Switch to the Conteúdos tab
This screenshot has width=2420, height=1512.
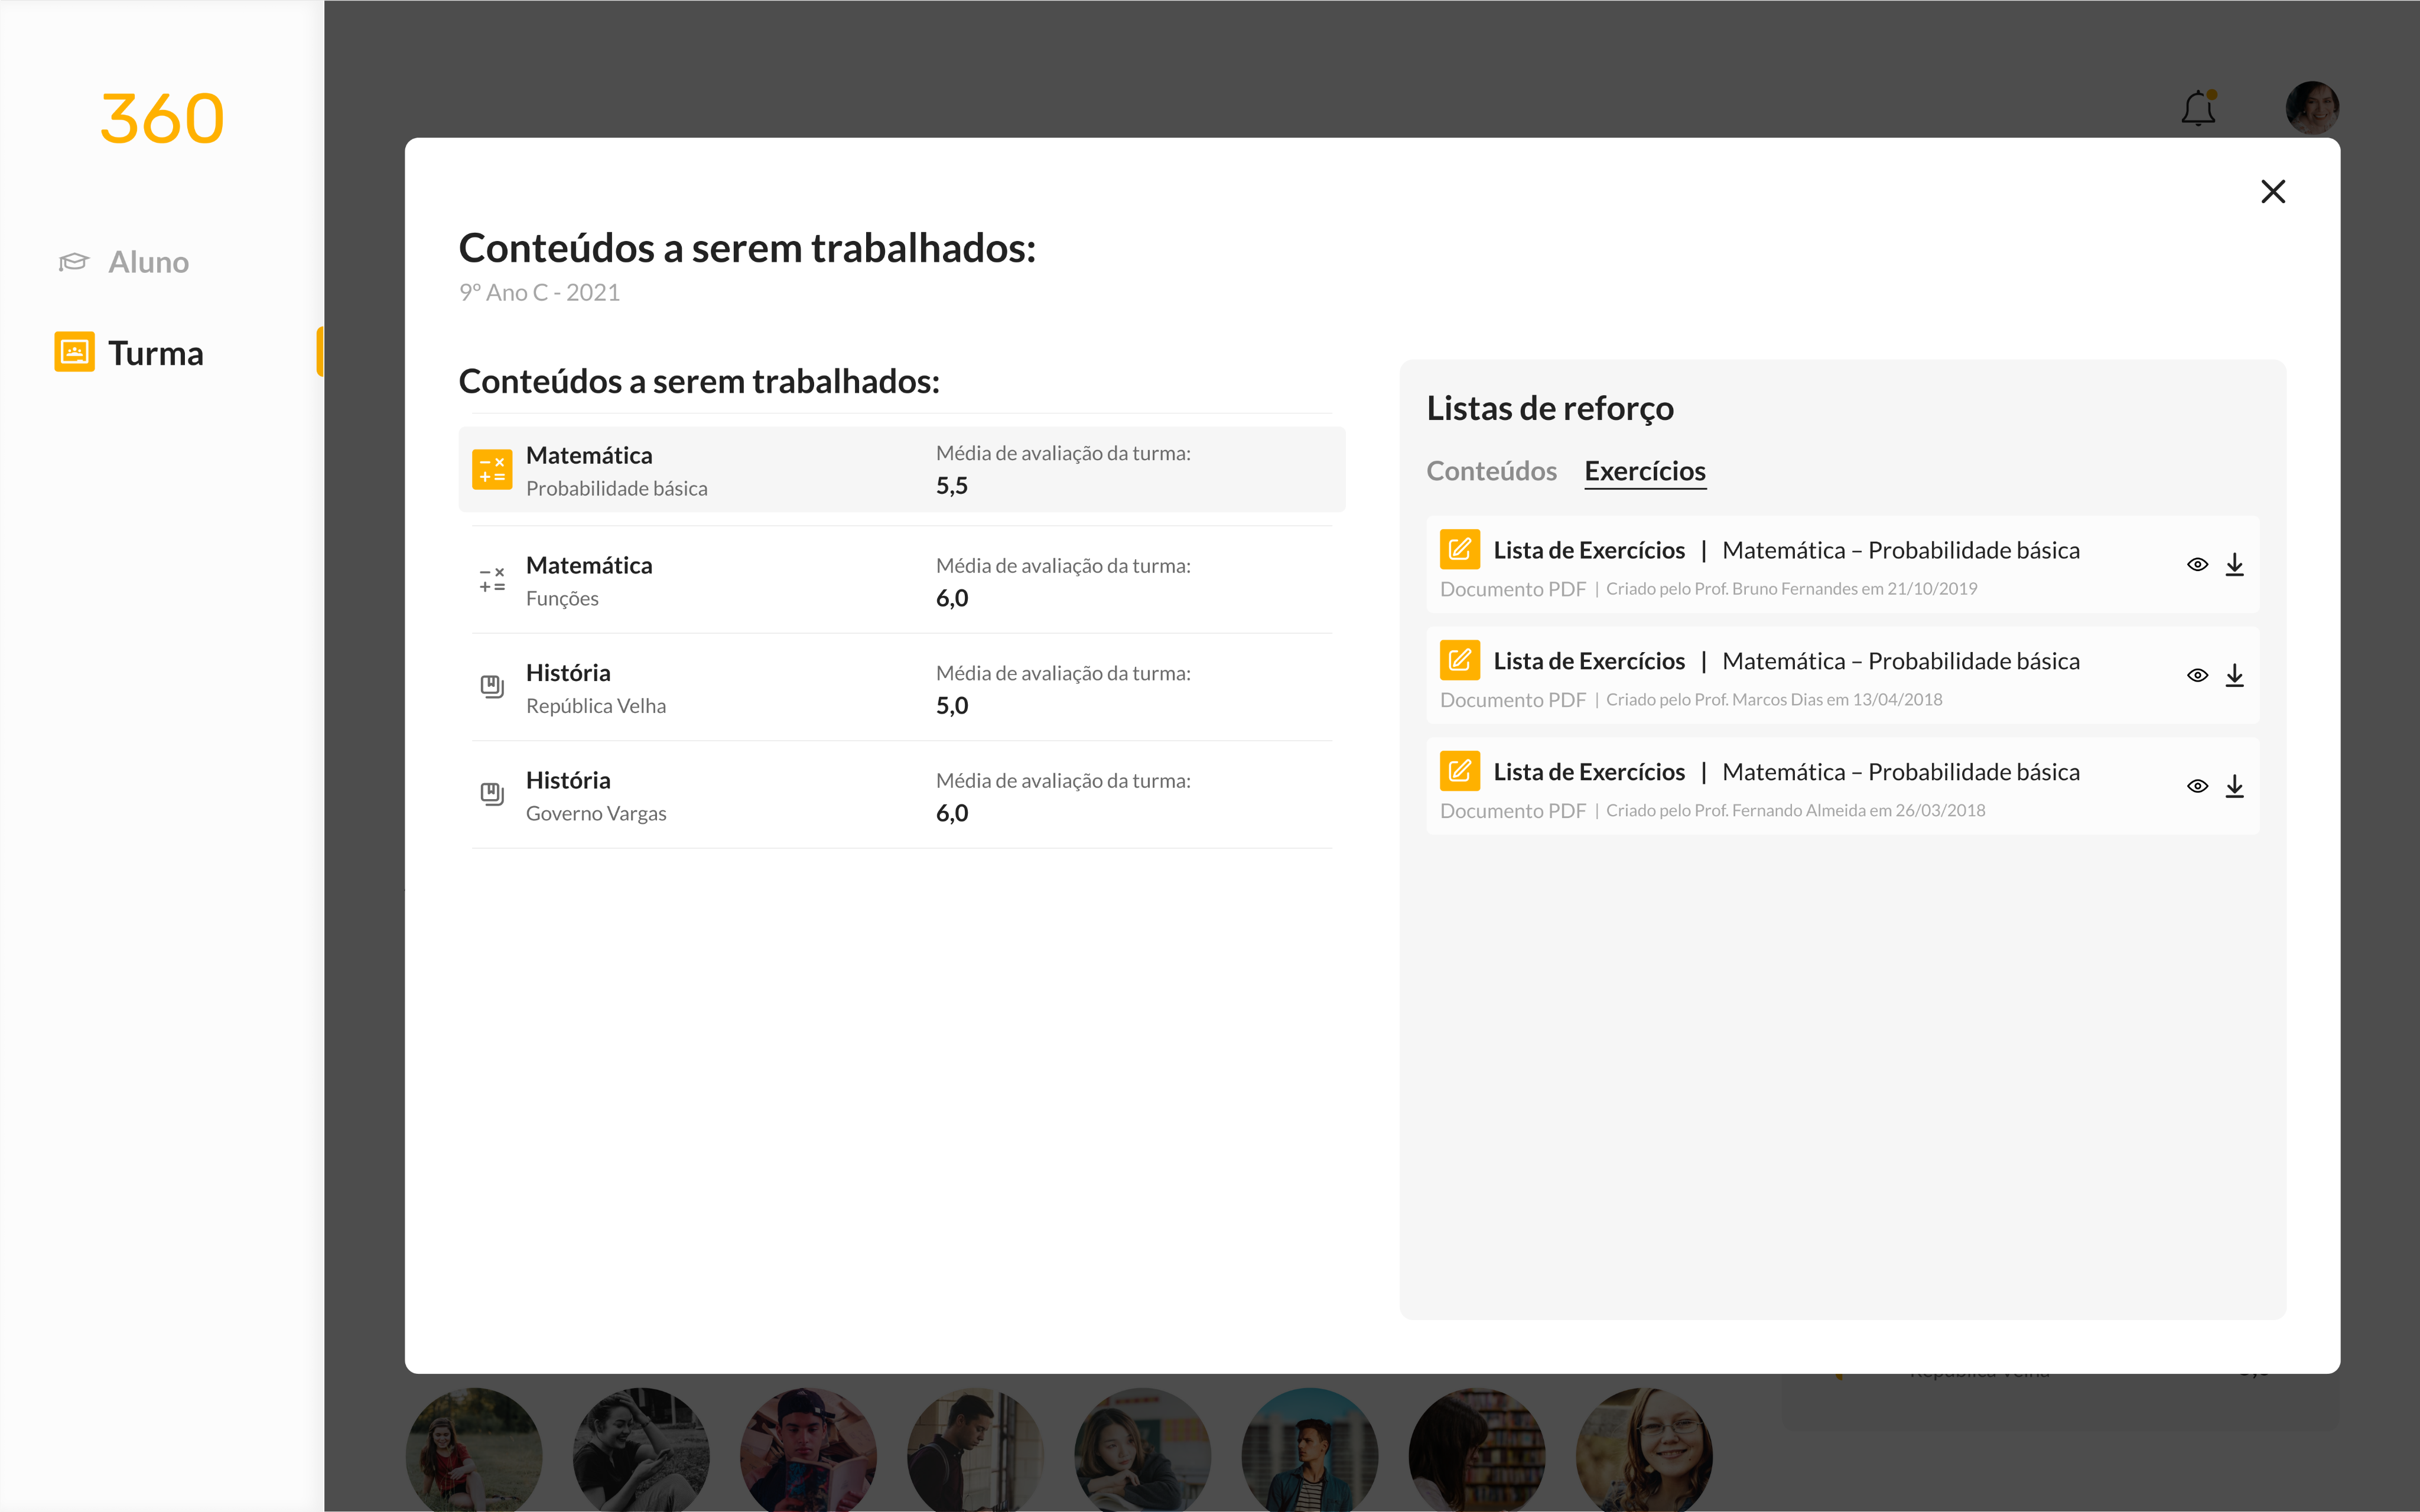click(1491, 471)
